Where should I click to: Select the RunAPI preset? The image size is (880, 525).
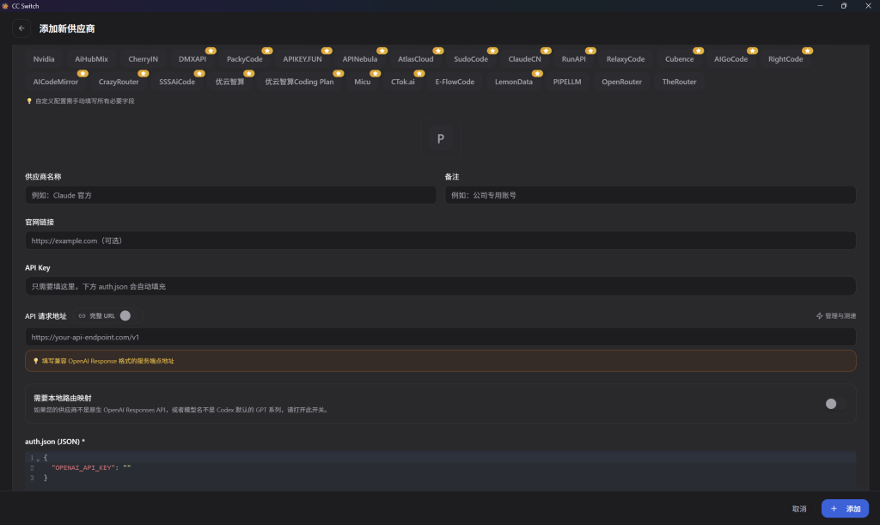click(573, 59)
